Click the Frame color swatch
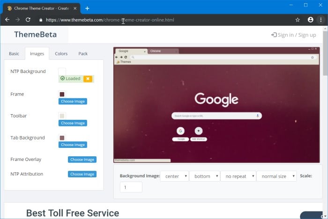This screenshot has width=328, height=219. [62, 94]
